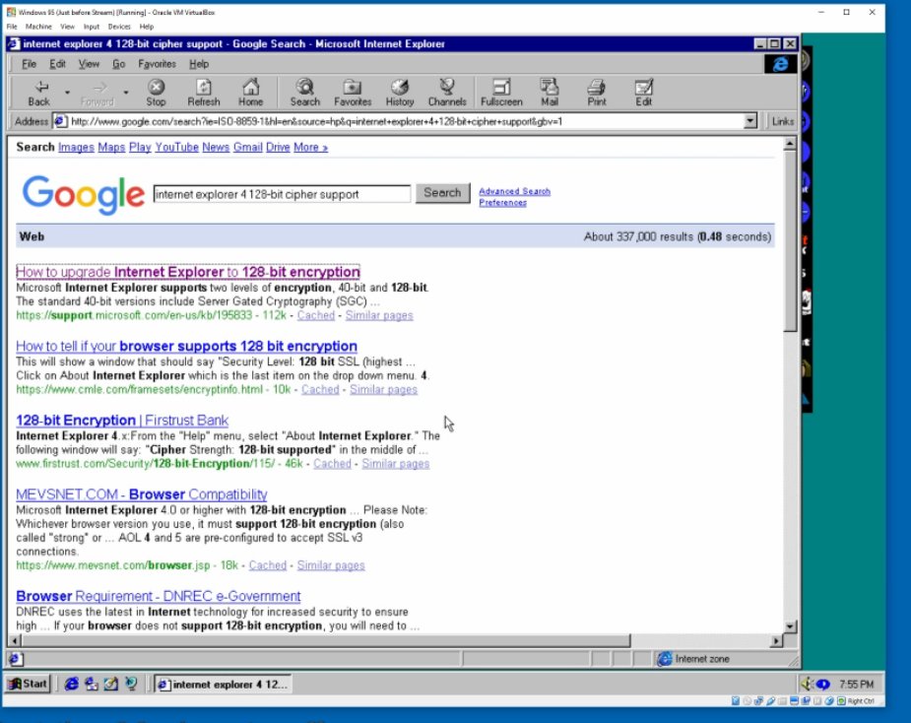
Task: Click the Start button
Action: [28, 684]
